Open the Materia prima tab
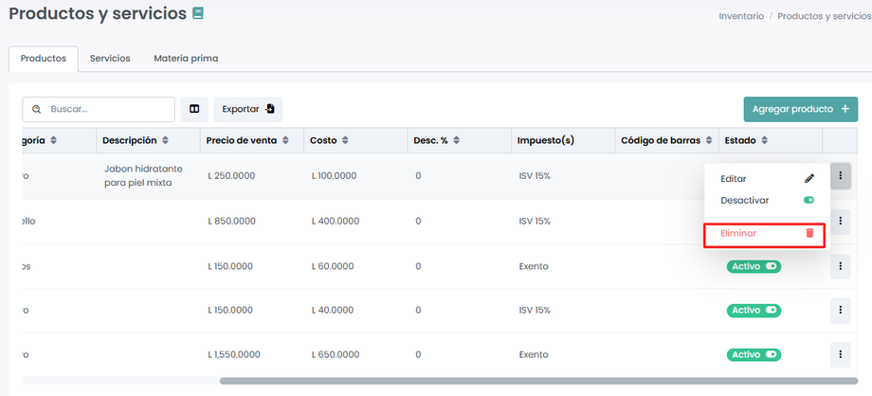The image size is (872, 396). click(186, 58)
